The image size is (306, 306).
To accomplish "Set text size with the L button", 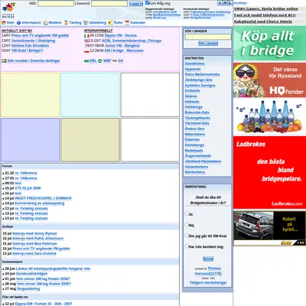I will [229, 3].
